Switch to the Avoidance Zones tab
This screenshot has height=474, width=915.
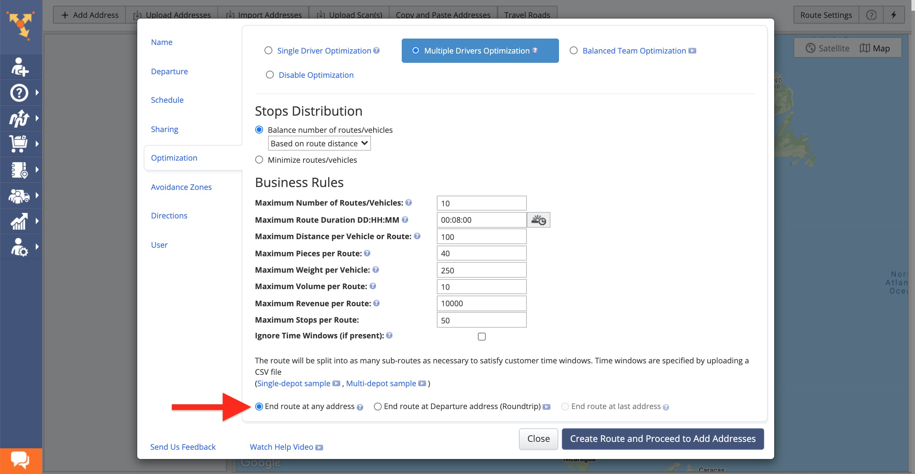181,187
